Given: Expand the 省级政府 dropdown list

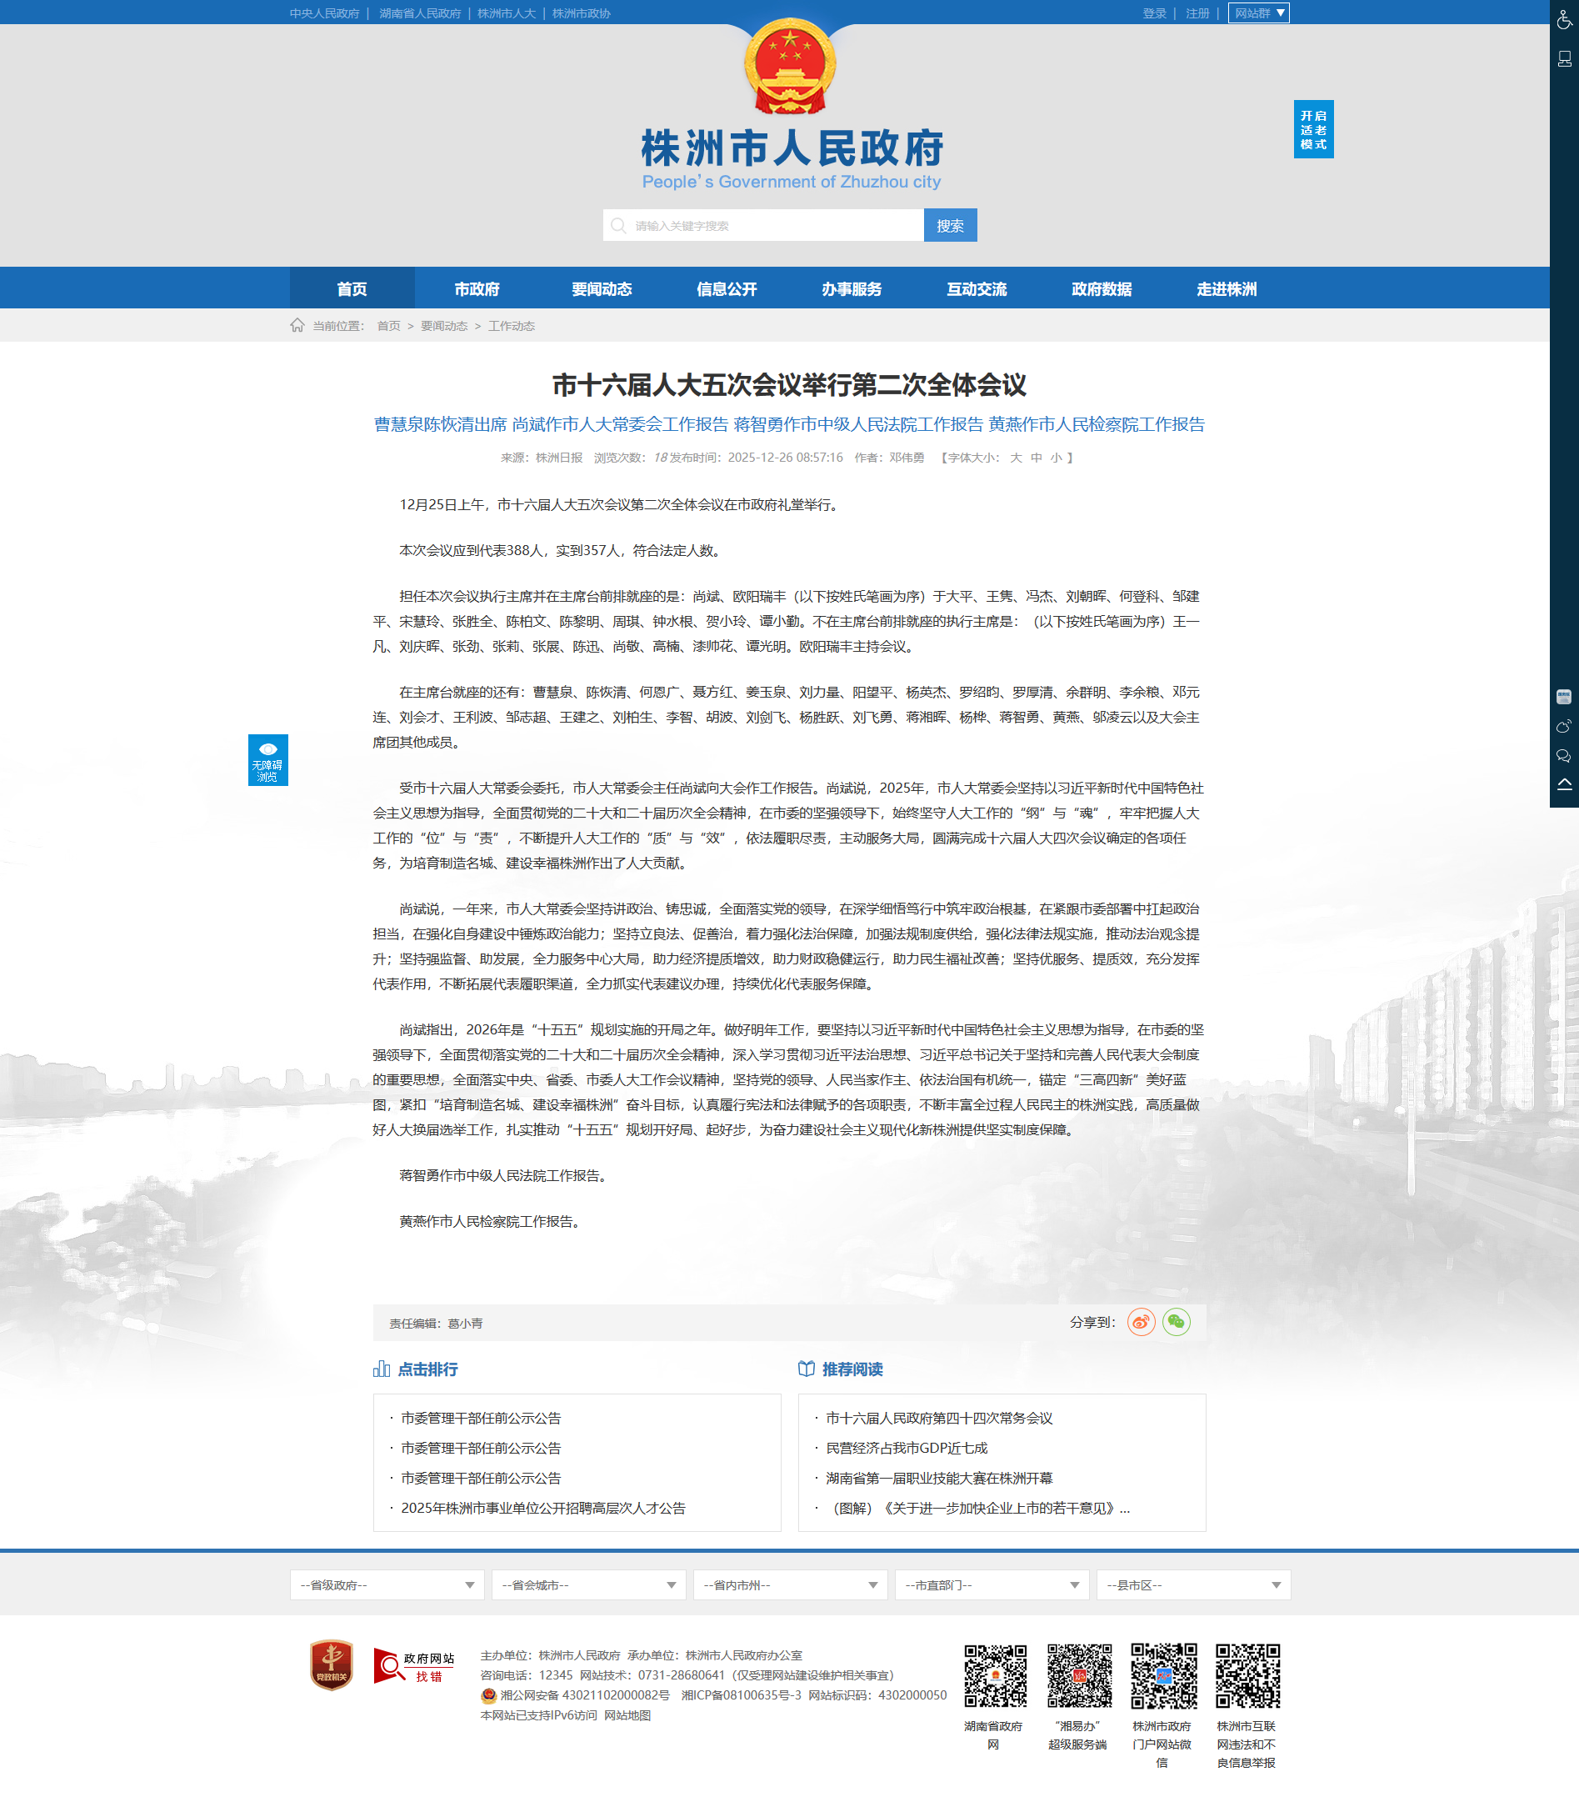Looking at the screenshot, I should point(387,1584).
